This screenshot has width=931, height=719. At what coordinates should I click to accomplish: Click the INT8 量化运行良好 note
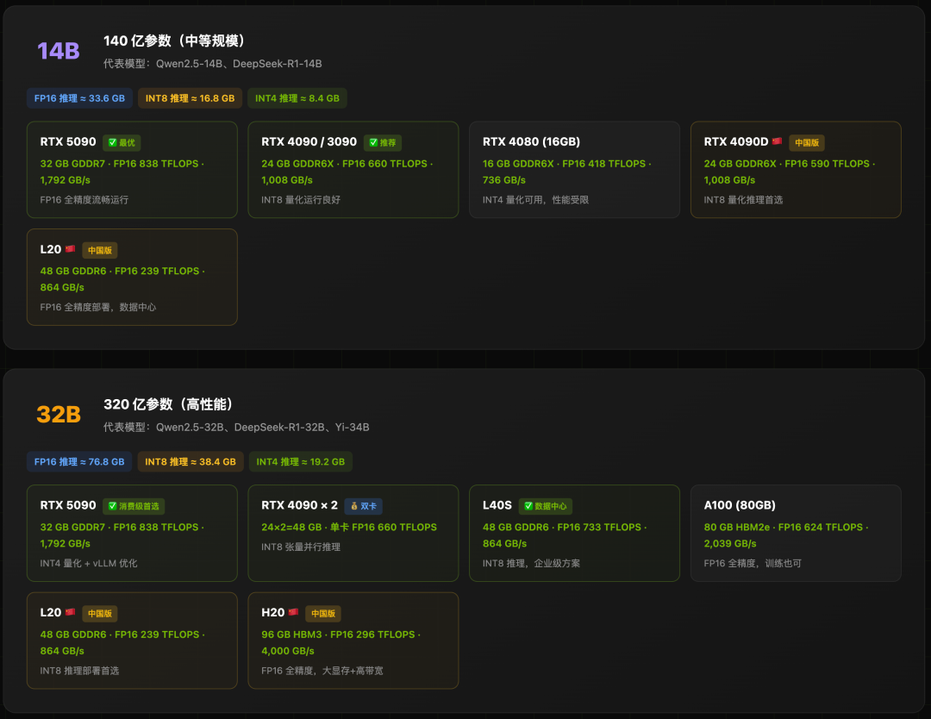pos(301,200)
